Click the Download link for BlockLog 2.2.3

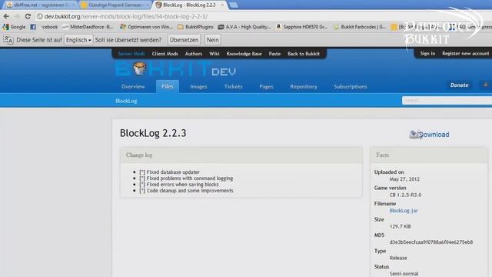(434, 135)
